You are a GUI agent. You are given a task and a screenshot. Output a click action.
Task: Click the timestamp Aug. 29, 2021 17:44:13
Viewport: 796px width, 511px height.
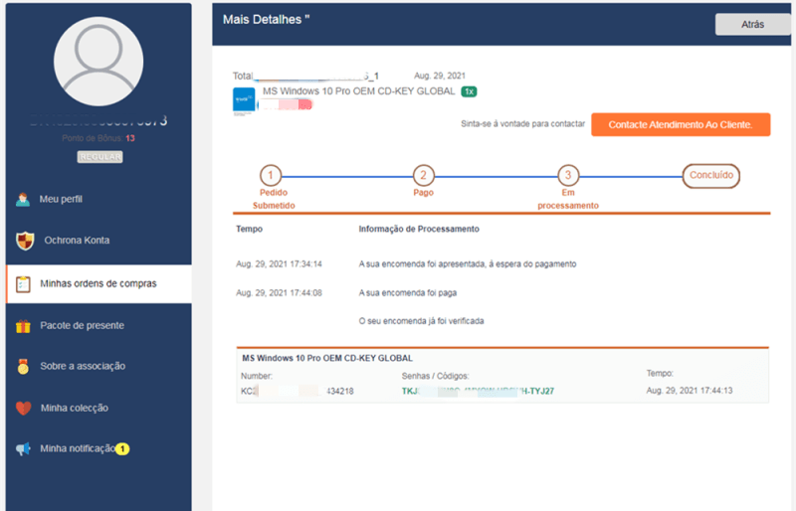pyautogui.click(x=689, y=391)
